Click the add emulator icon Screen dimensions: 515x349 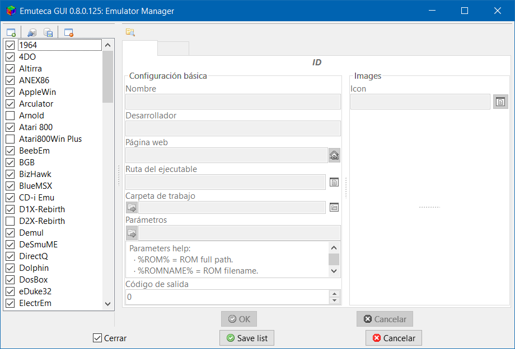click(11, 32)
